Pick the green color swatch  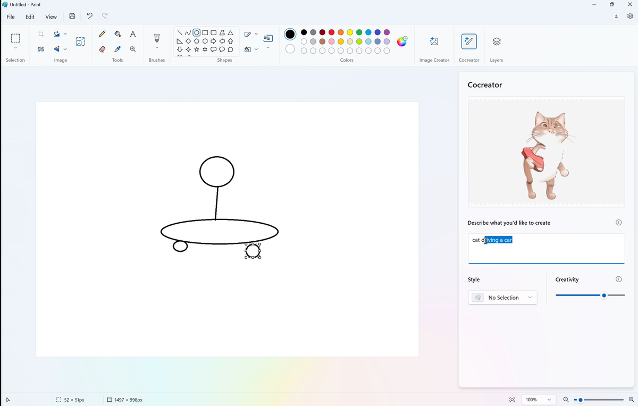pyautogui.click(x=359, y=32)
